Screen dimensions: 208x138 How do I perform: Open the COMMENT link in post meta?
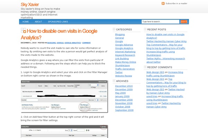[86, 43]
